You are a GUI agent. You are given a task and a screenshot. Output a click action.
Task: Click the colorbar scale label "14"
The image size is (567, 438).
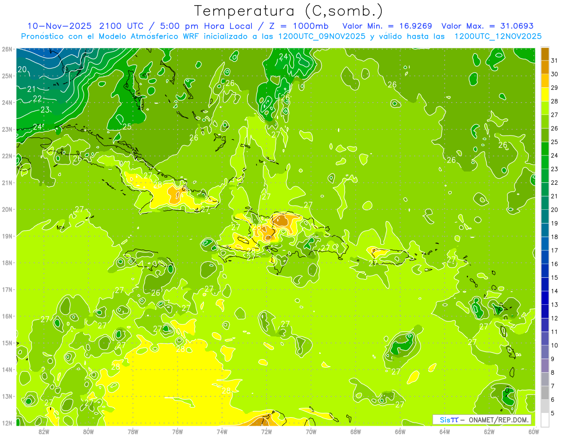[x=554, y=291]
